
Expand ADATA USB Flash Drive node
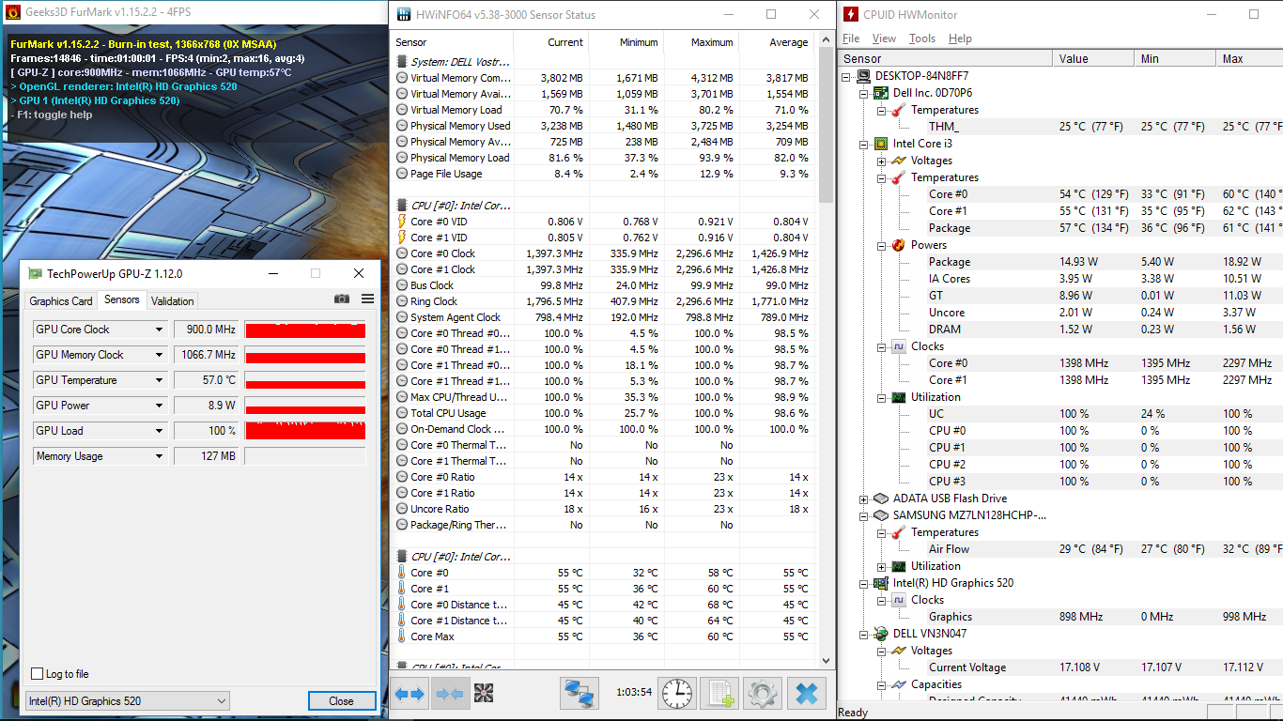[x=865, y=499]
